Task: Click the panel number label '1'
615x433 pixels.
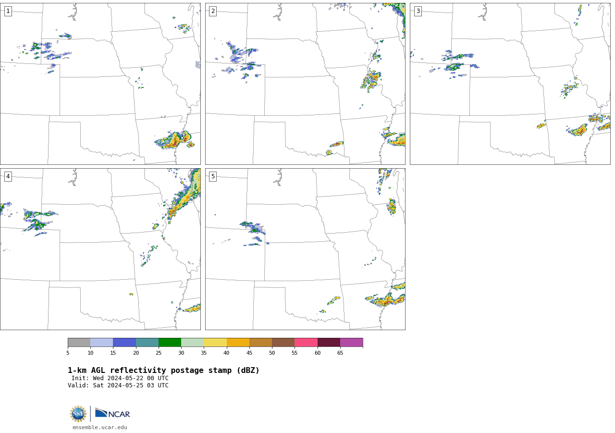Action: (x=8, y=11)
